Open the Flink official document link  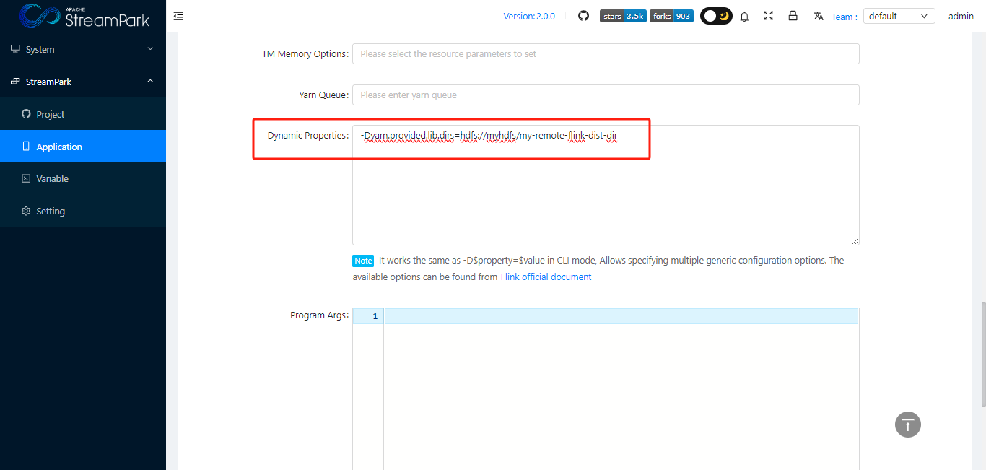pos(546,277)
